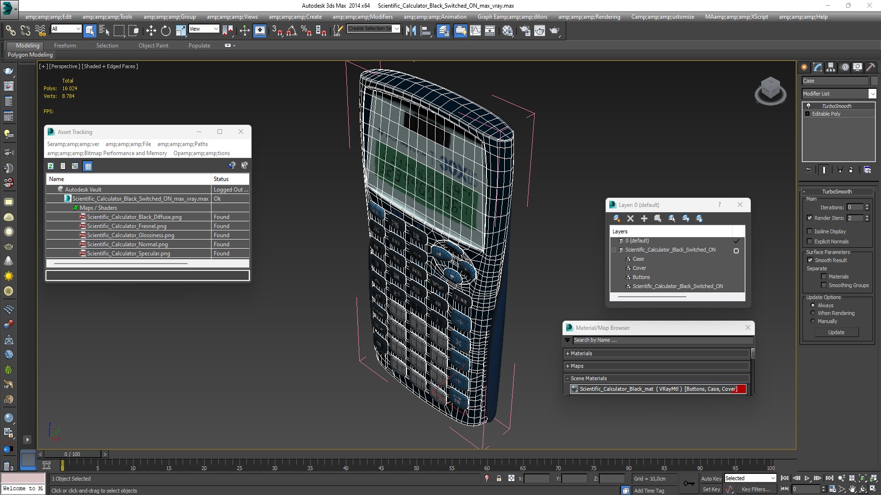This screenshot has width=881, height=495.
Task: Open the Hierarchy command panel tab
Action: [831, 67]
